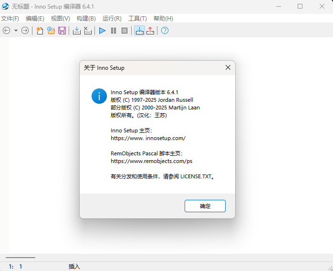Image resolution: width=333 pixels, height=271 pixels.
Task: Click the resize grip in status bar corner
Action: pyautogui.click(x=331, y=269)
